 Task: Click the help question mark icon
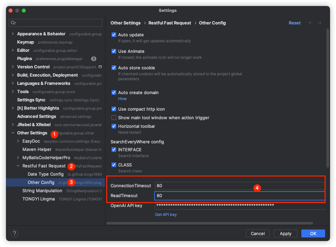tap(15, 233)
